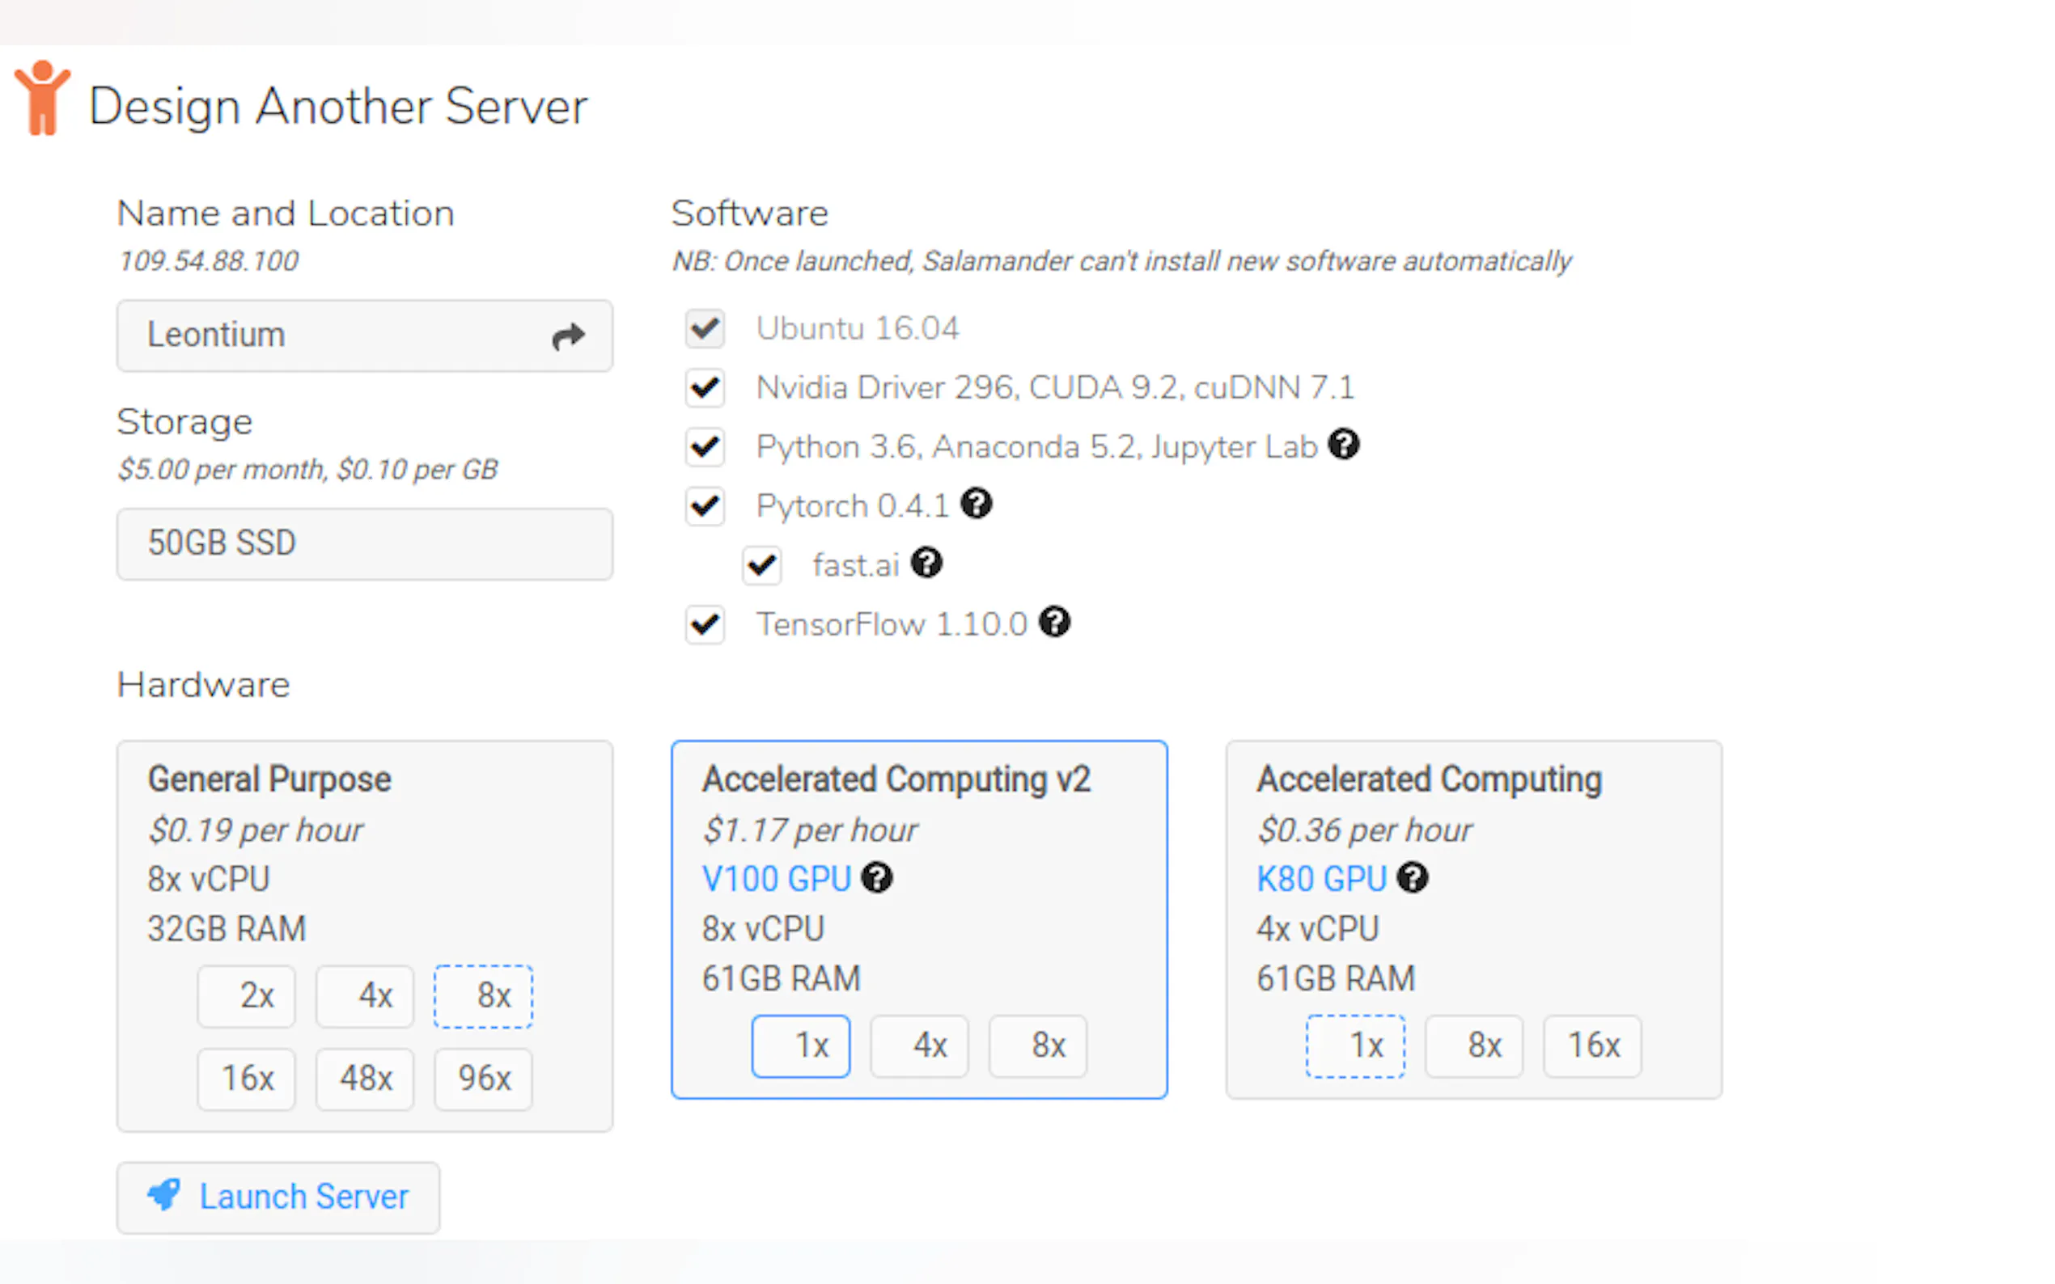Follow the K80 GPU link
Screen dimensions: 2055x1284
click(x=1320, y=879)
